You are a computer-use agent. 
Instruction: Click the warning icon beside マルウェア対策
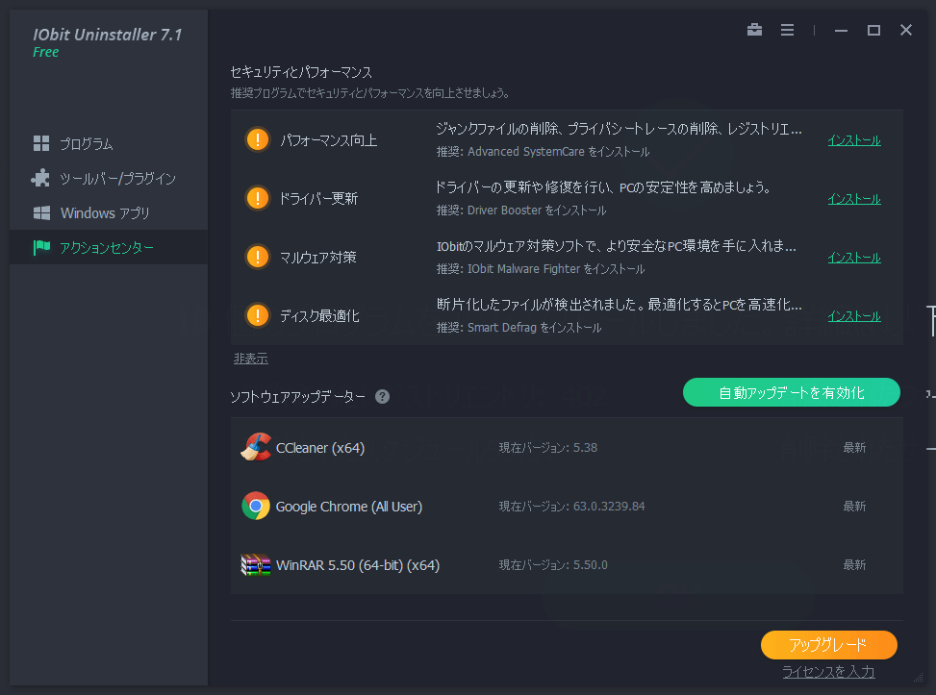pyautogui.click(x=258, y=257)
